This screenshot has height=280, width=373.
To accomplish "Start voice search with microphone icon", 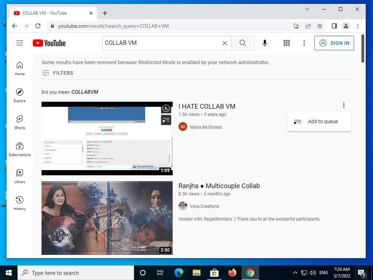I will tap(264, 43).
